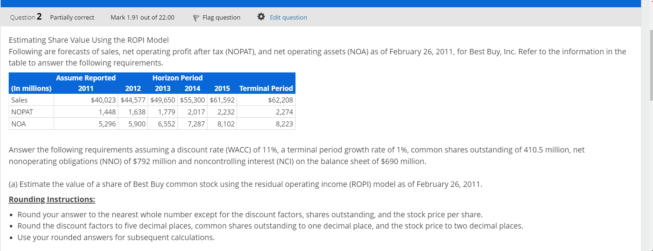This screenshot has width=653, height=251.
Task: Click the bullet 'Use your rounded answers'
Action: (116, 237)
